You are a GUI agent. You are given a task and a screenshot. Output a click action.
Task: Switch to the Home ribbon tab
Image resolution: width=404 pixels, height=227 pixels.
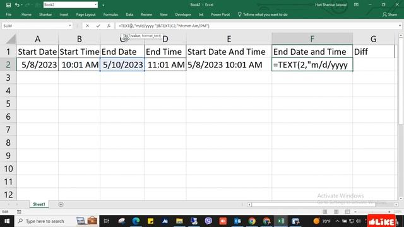point(27,15)
